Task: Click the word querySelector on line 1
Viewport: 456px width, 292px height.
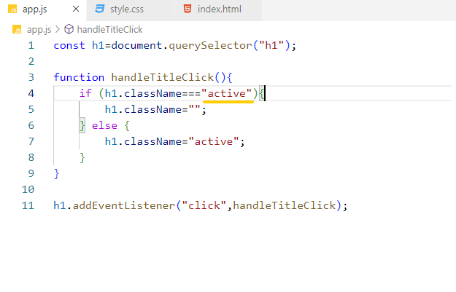Action: (210, 46)
